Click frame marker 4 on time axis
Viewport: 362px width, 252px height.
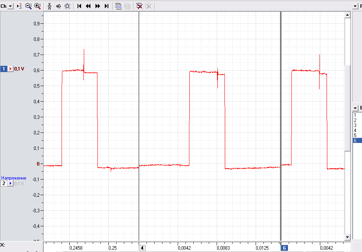(x=142, y=248)
